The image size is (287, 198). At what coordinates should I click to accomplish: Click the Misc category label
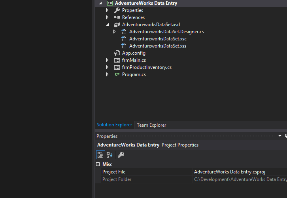[107, 164]
